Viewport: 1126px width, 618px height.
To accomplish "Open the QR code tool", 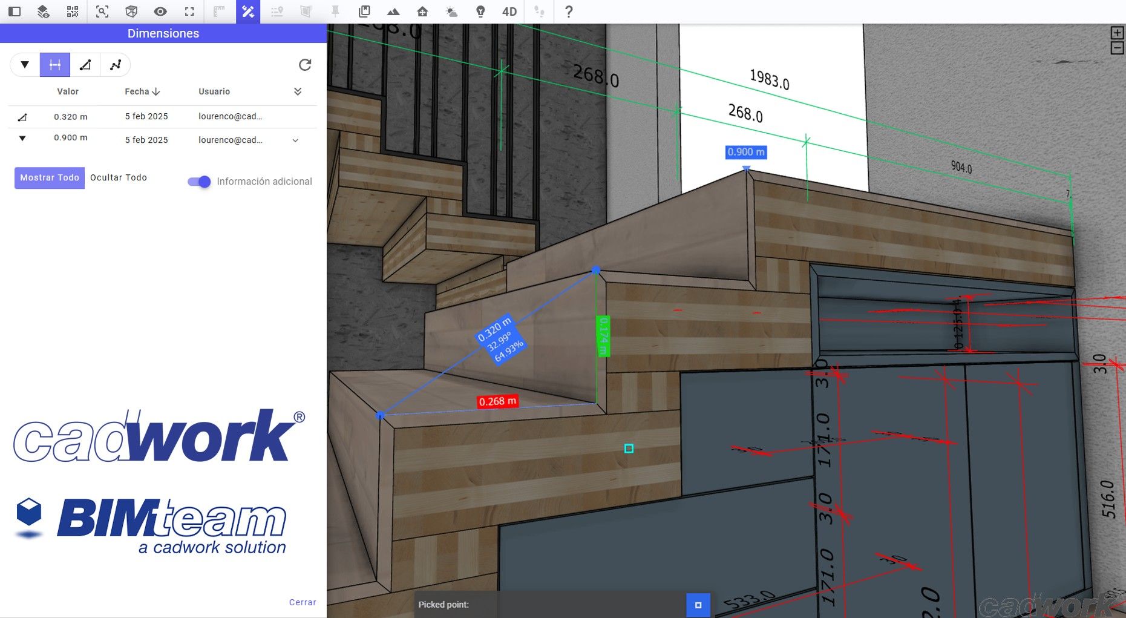I will pyautogui.click(x=73, y=12).
